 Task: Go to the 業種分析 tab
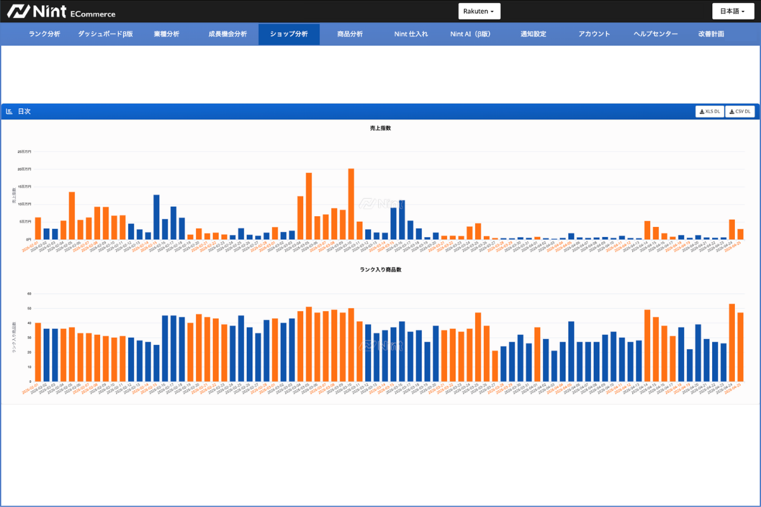click(x=167, y=34)
